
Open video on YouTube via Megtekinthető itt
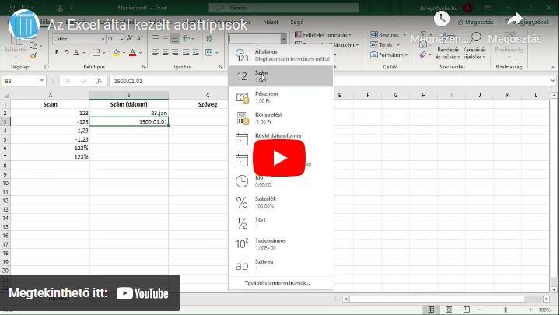[89, 293]
